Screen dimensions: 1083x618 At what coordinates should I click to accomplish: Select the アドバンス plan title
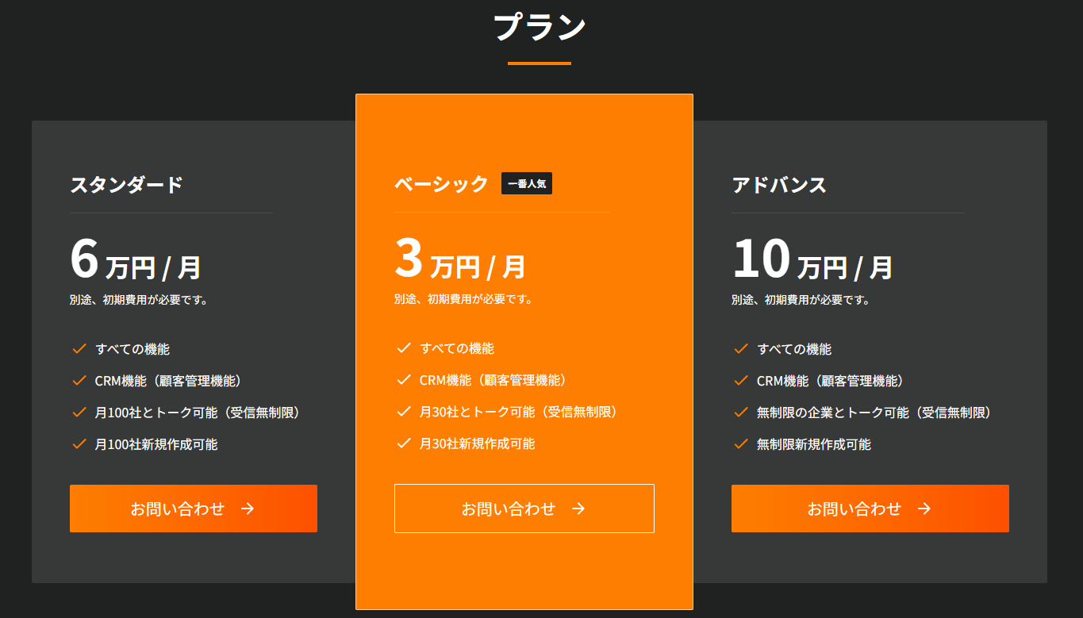[x=779, y=185]
